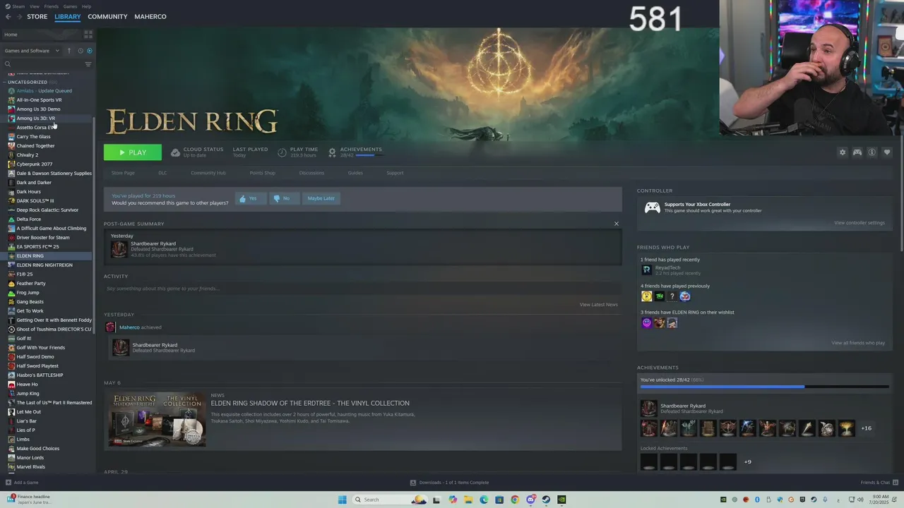
Task: Click Add a Game at bottom left
Action: pyautogui.click(x=22, y=483)
